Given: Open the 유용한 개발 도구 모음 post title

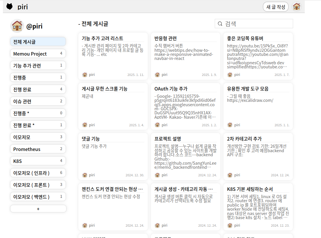Looking at the screenshot, I should [x=248, y=89].
